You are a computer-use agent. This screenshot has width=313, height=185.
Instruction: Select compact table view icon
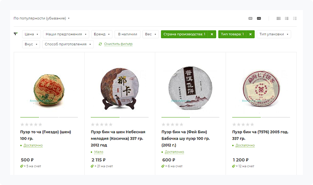(295, 18)
